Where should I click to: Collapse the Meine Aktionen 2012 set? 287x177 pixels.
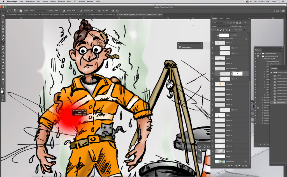point(260,56)
